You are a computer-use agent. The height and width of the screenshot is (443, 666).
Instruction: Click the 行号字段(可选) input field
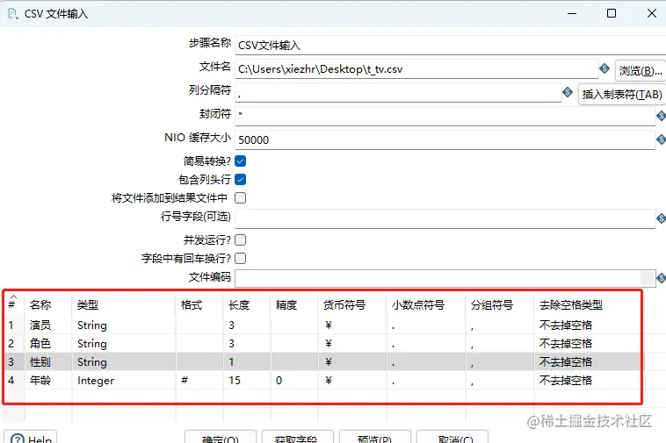[x=445, y=218]
